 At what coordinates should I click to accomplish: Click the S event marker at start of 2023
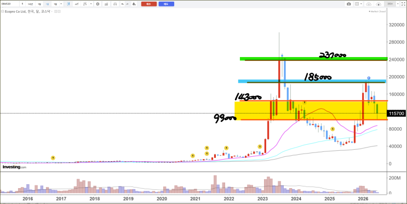coord(260,146)
